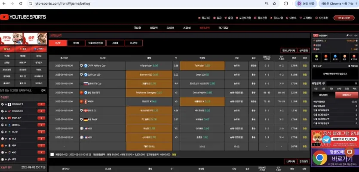359x172 pixels.
Task: Open the KBO league entry in sidebar
Action: (24, 152)
